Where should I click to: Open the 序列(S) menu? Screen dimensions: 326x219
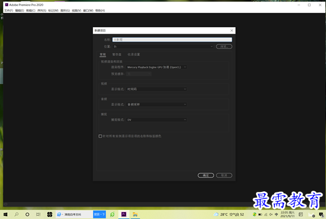tap(42, 11)
